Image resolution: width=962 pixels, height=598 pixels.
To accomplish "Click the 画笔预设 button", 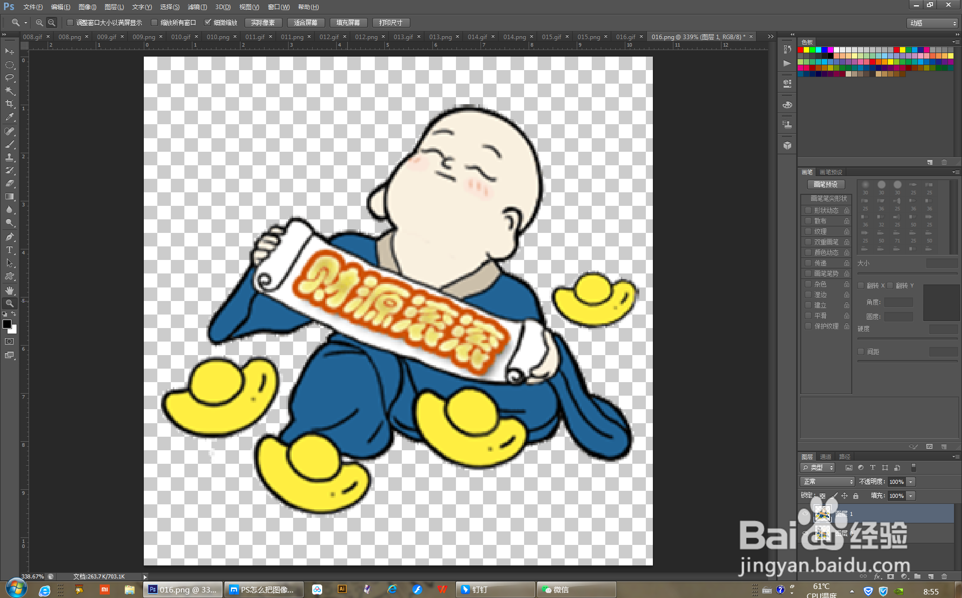I will [825, 184].
